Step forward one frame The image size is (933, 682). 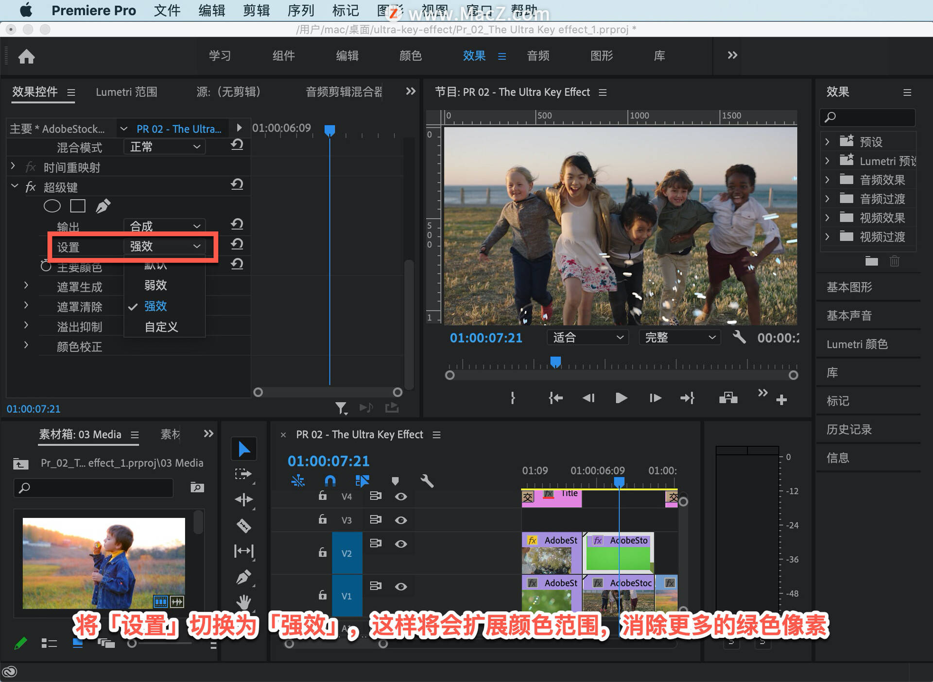pyautogui.click(x=655, y=398)
